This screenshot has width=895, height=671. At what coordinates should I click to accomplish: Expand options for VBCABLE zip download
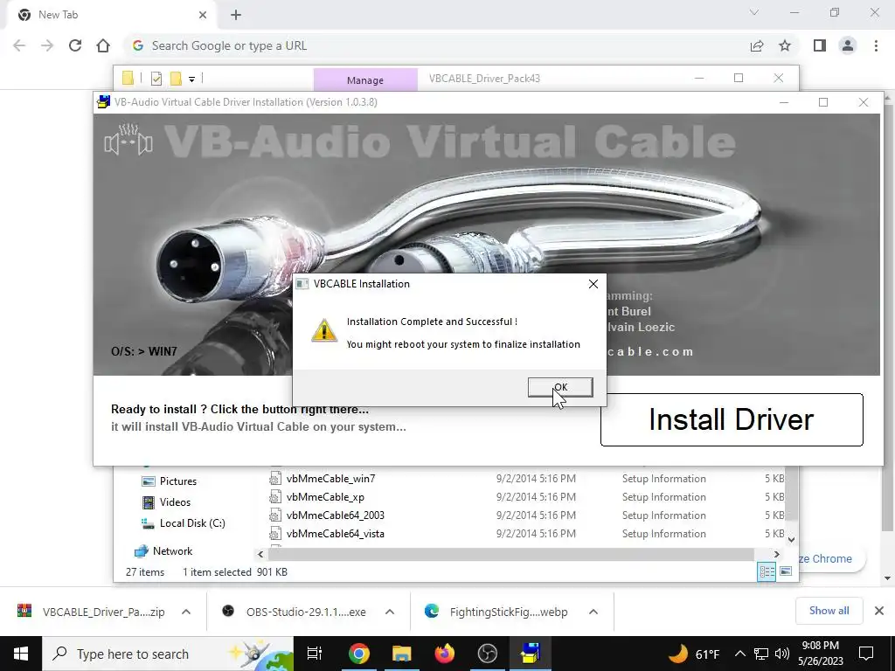186,612
